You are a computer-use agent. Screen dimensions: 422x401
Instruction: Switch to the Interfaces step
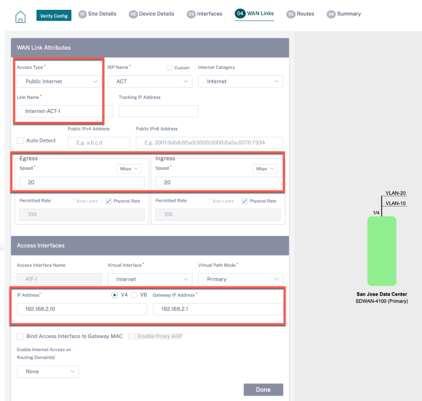[x=204, y=14]
